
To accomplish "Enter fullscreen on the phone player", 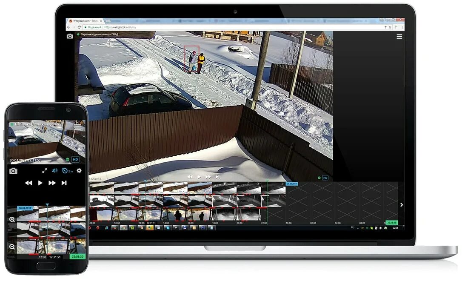I will click(45, 170).
